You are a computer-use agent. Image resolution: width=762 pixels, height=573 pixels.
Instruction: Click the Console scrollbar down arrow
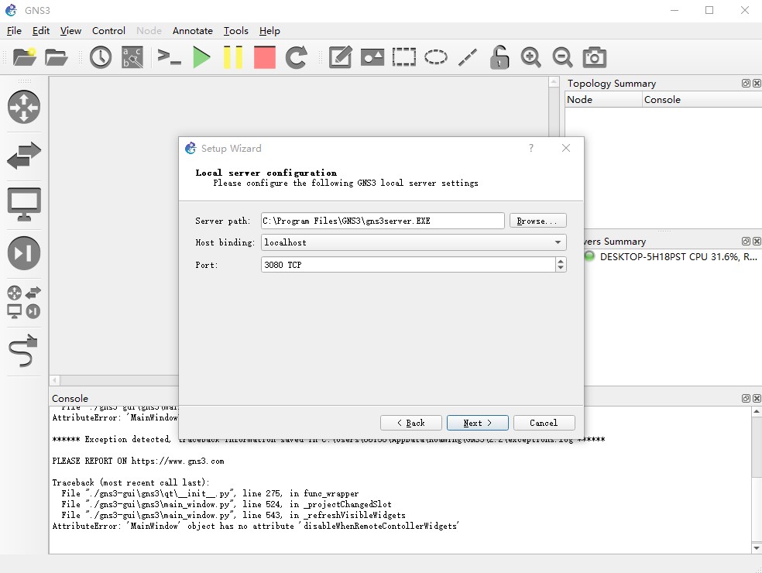click(757, 547)
